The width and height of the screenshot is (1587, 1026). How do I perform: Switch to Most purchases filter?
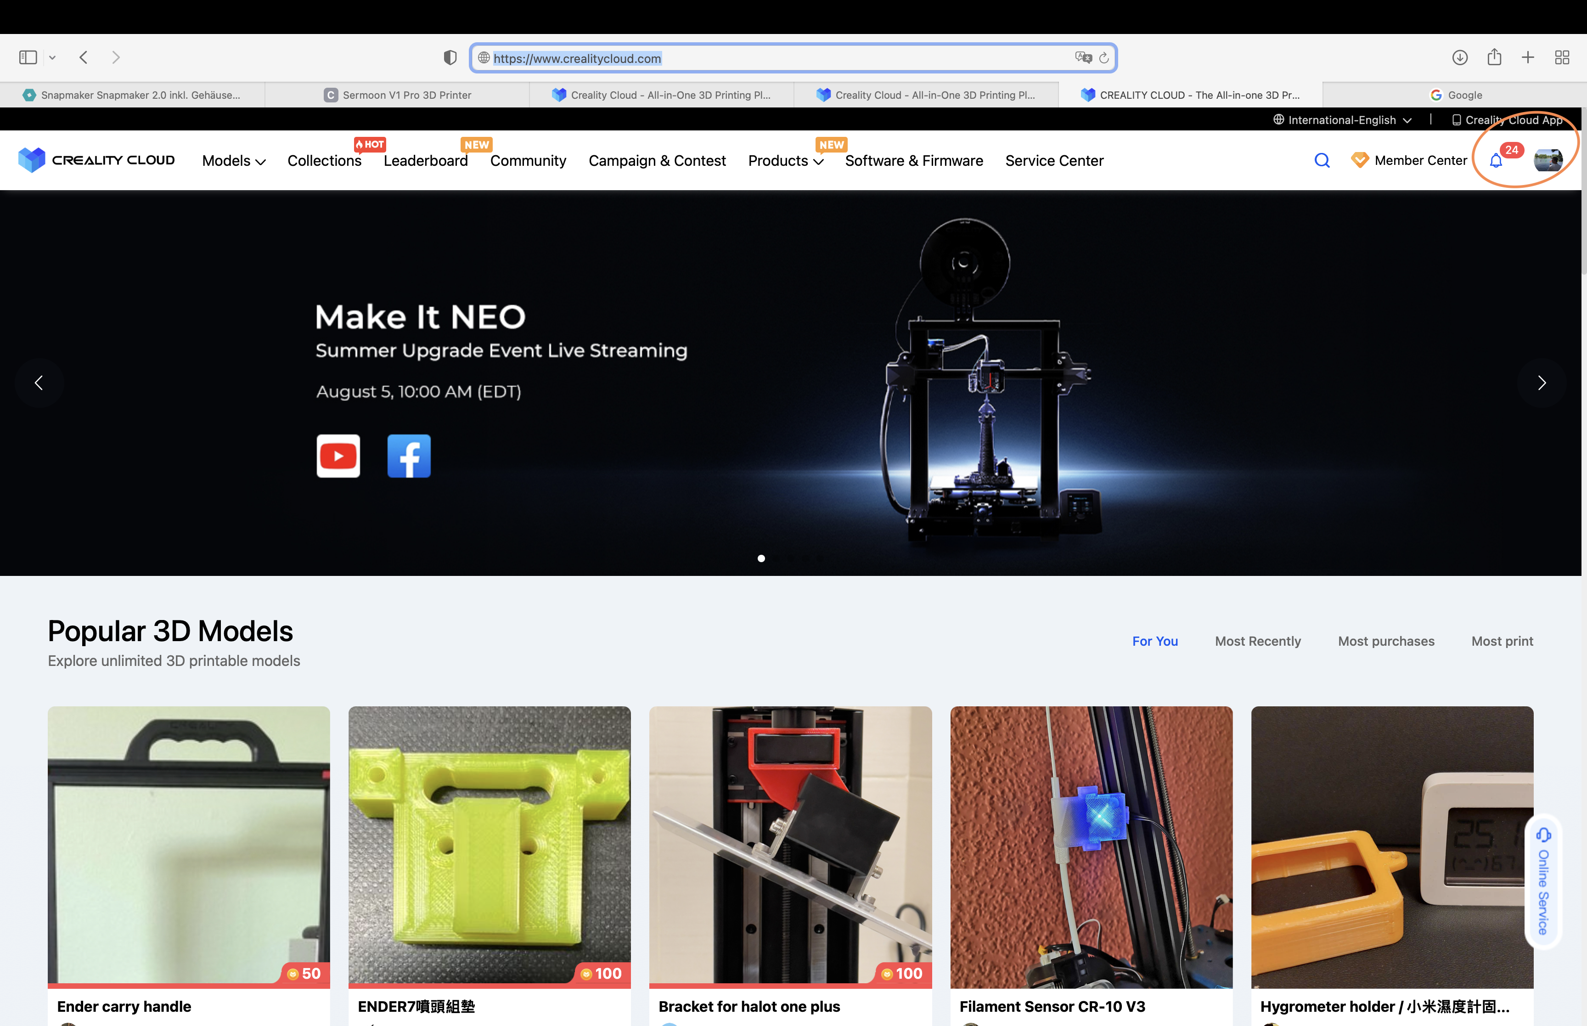pyautogui.click(x=1386, y=641)
